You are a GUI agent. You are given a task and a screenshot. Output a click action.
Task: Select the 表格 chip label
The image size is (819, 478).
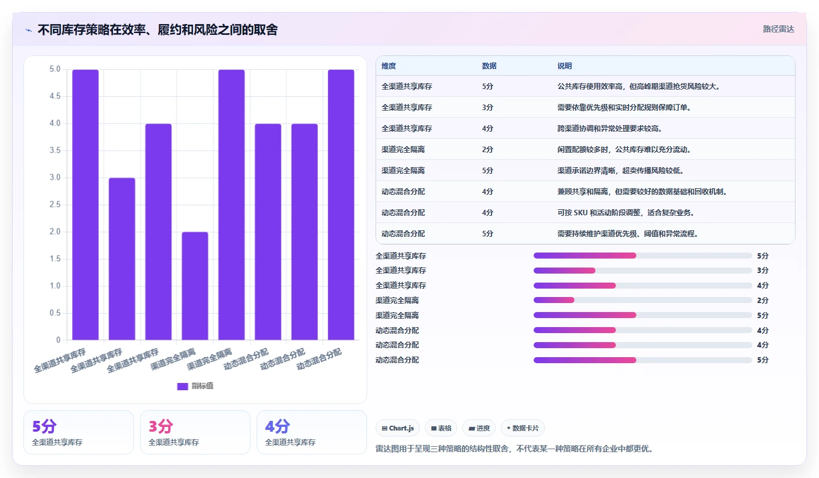coord(445,429)
